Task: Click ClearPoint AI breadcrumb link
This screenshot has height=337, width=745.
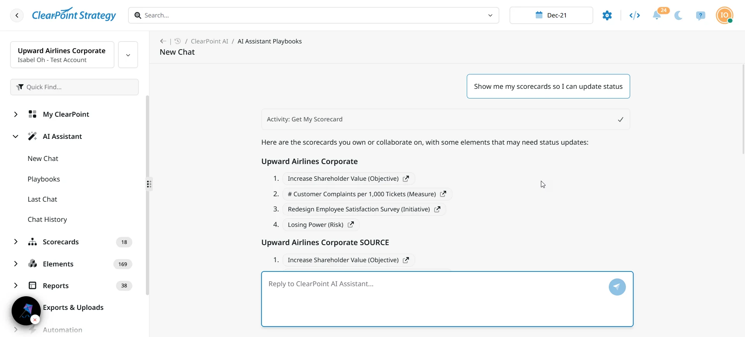Action: click(x=210, y=41)
